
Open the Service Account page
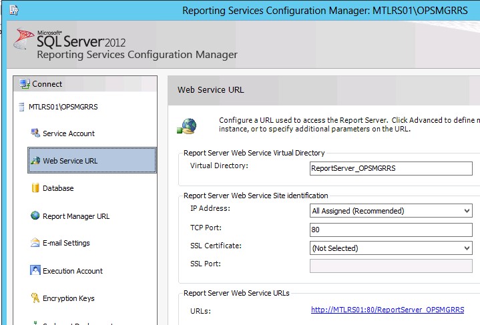pyautogui.click(x=69, y=133)
